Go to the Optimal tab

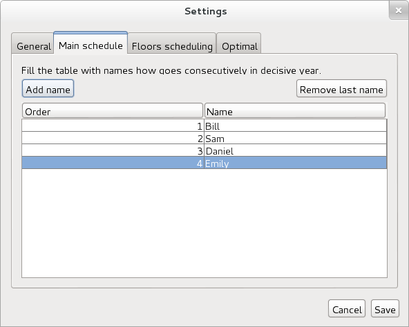pyautogui.click(x=239, y=43)
